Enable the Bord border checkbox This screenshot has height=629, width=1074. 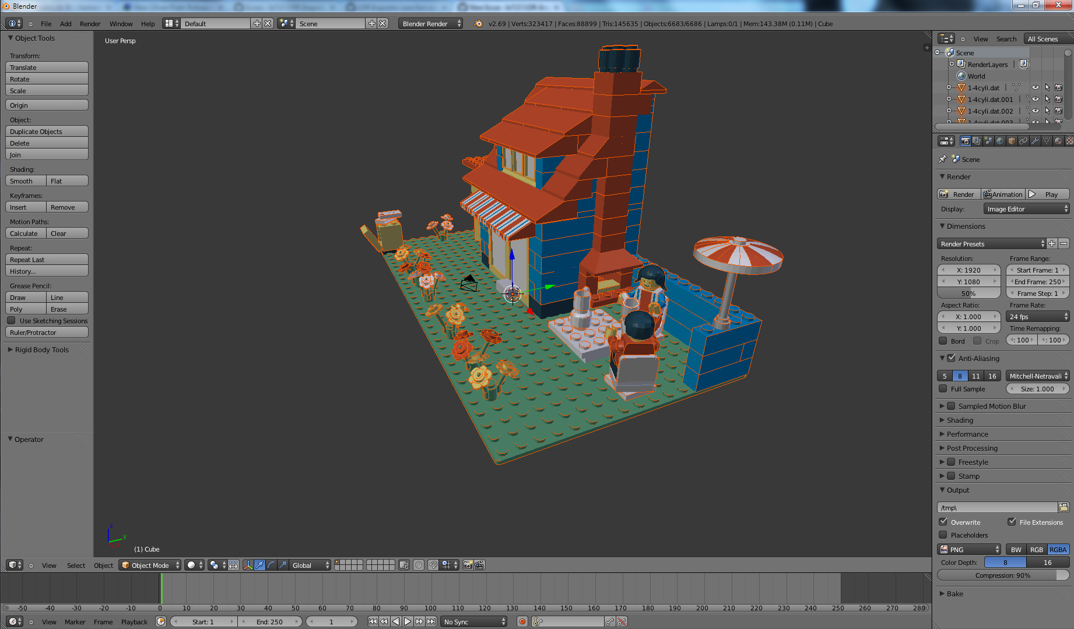(x=943, y=341)
